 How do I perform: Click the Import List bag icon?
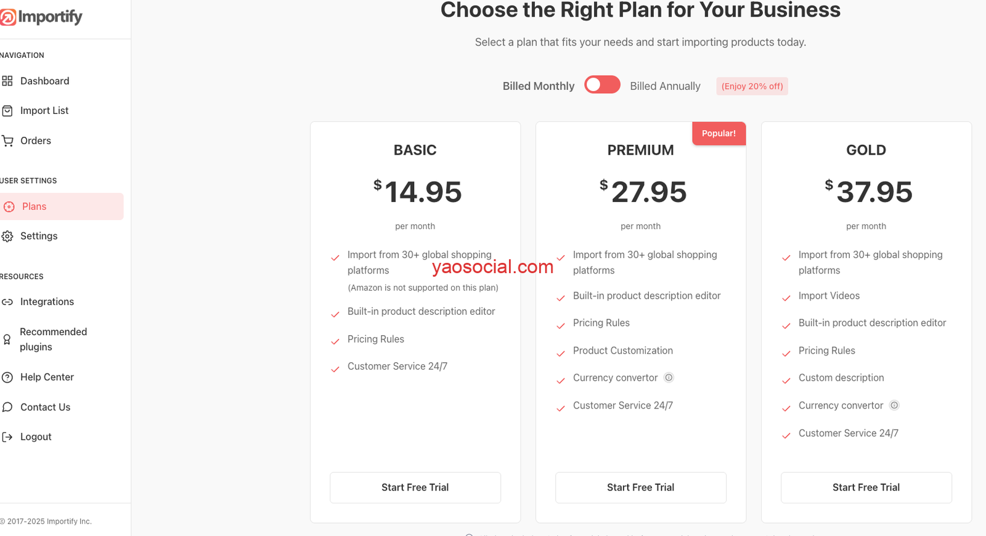click(7, 111)
